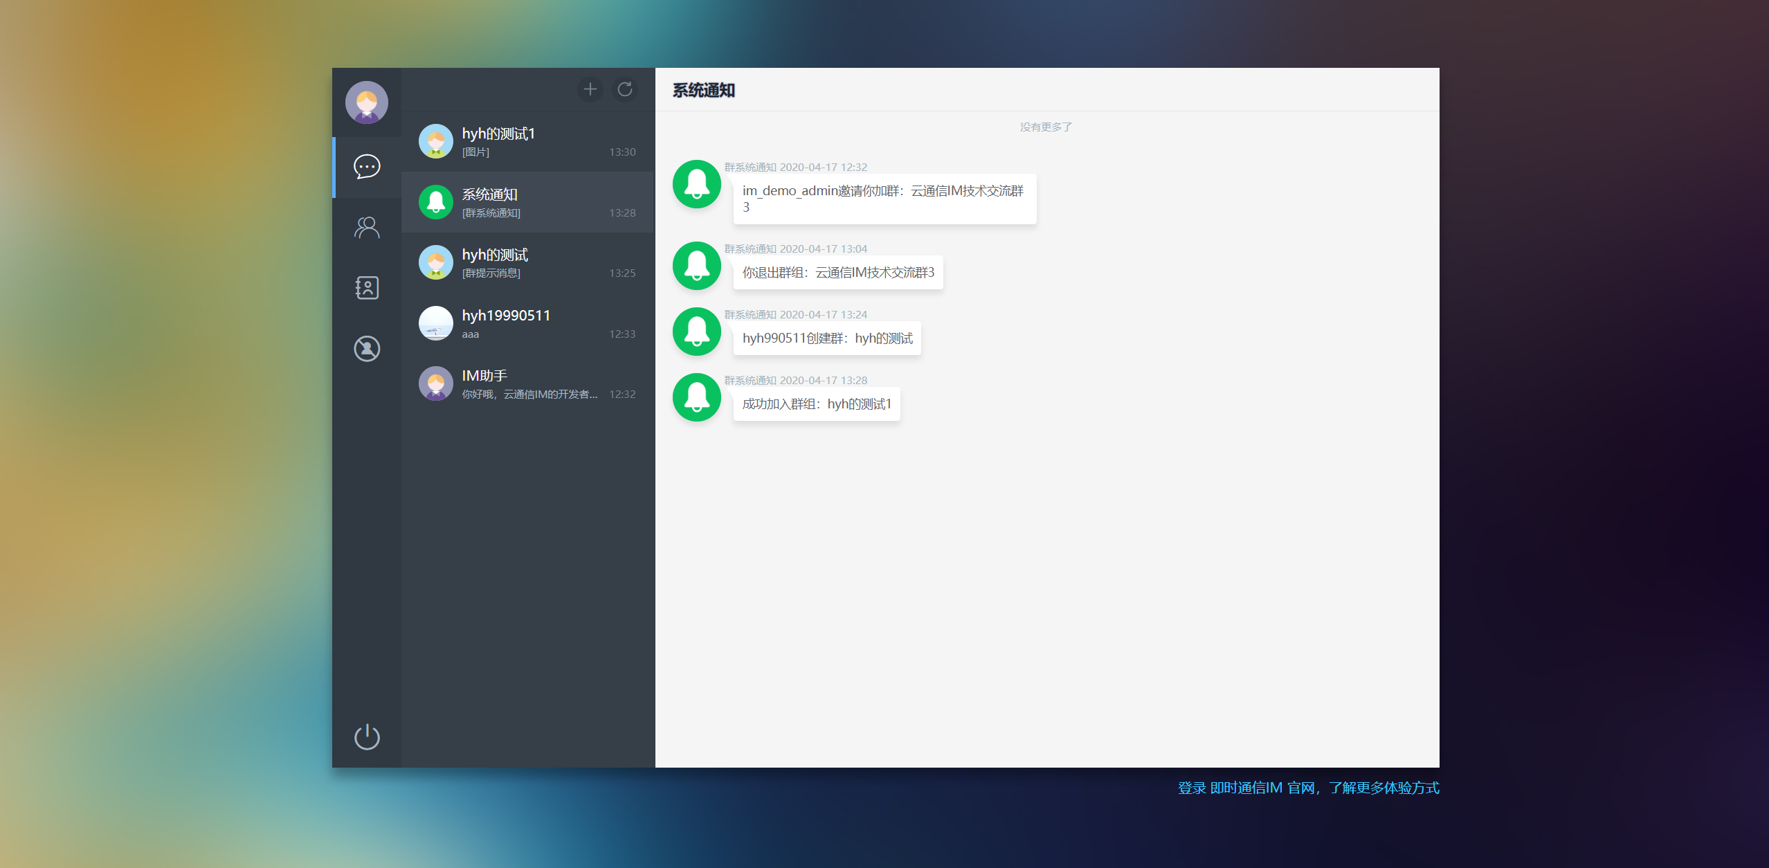Image resolution: width=1769 pixels, height=868 pixels.
Task: Refresh the conversation list
Action: coord(625,89)
